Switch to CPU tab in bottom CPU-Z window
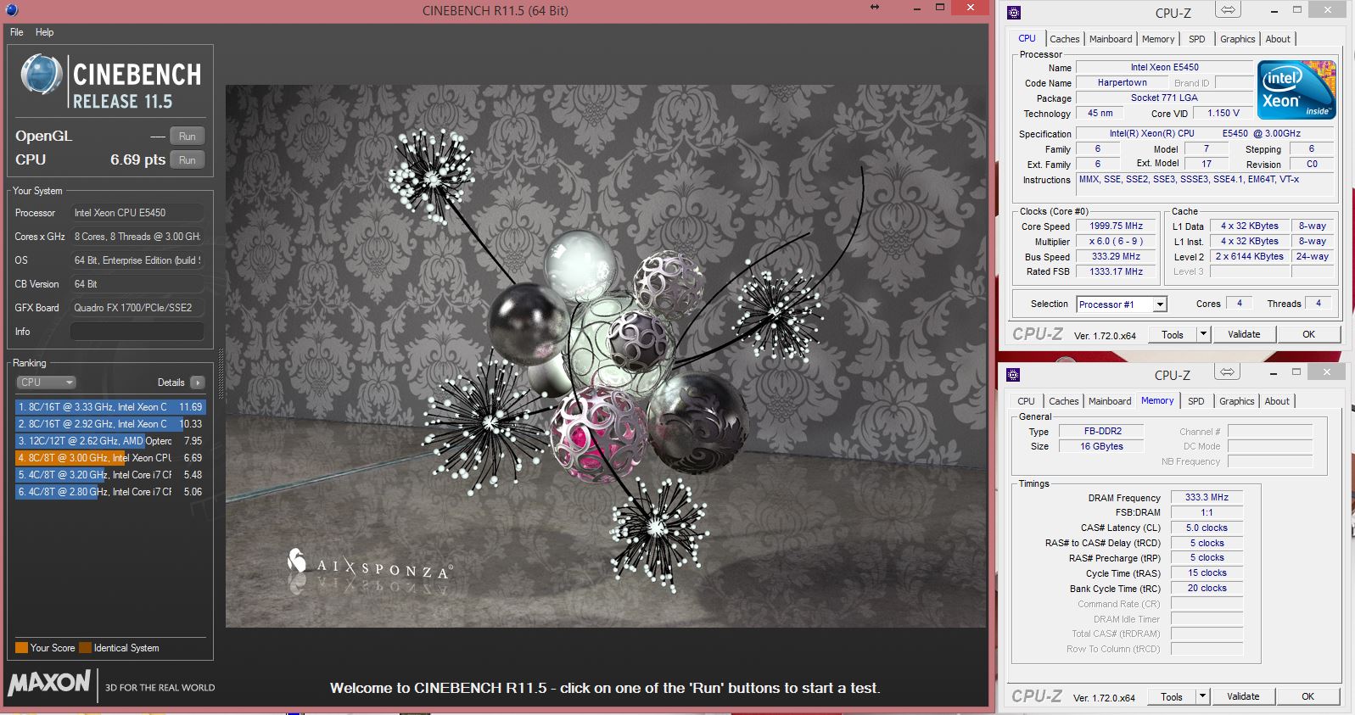The width and height of the screenshot is (1355, 715). [x=1026, y=401]
